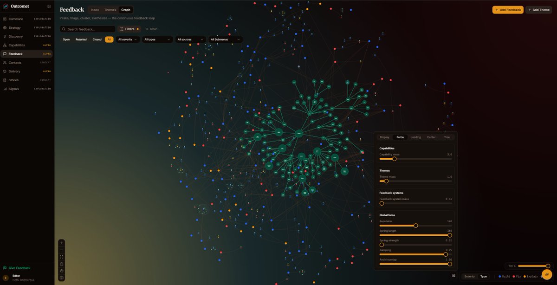Image resolution: width=557 pixels, height=285 pixels.
Task: Click the Feedback nav icon
Action: (x=5, y=54)
